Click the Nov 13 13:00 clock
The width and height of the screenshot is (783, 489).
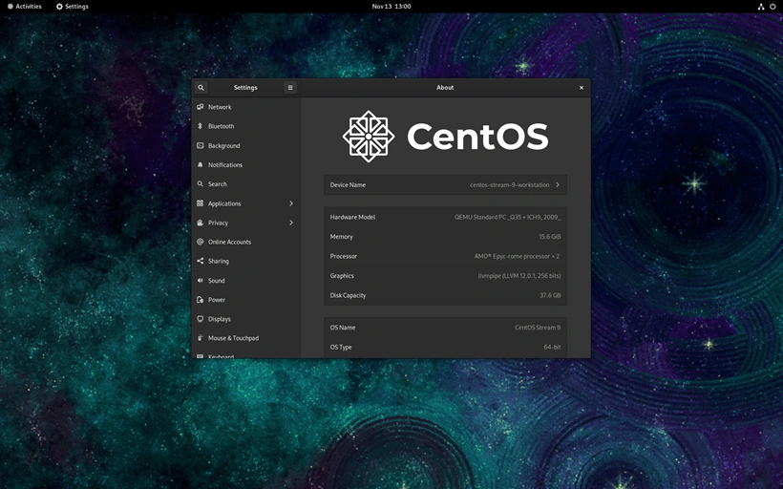(x=391, y=7)
